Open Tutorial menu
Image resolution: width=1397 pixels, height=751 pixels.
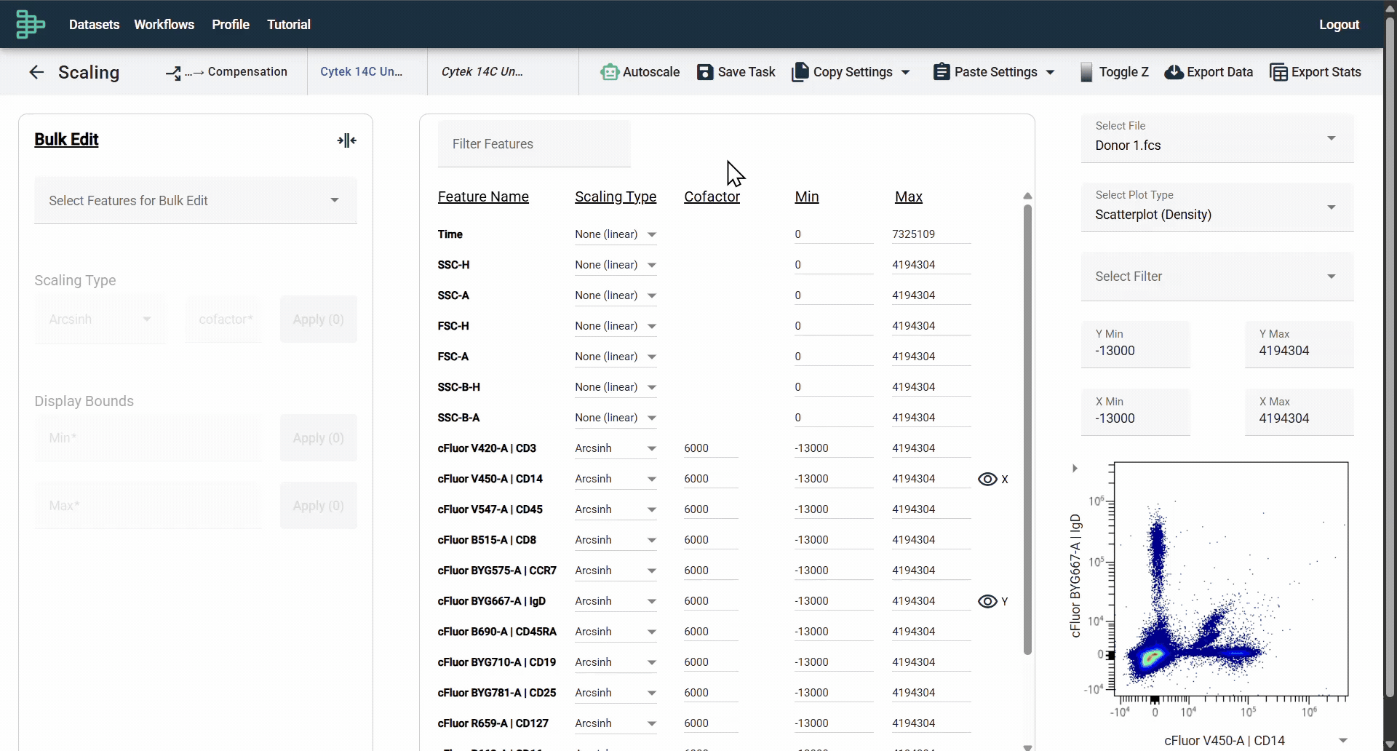[x=289, y=24]
